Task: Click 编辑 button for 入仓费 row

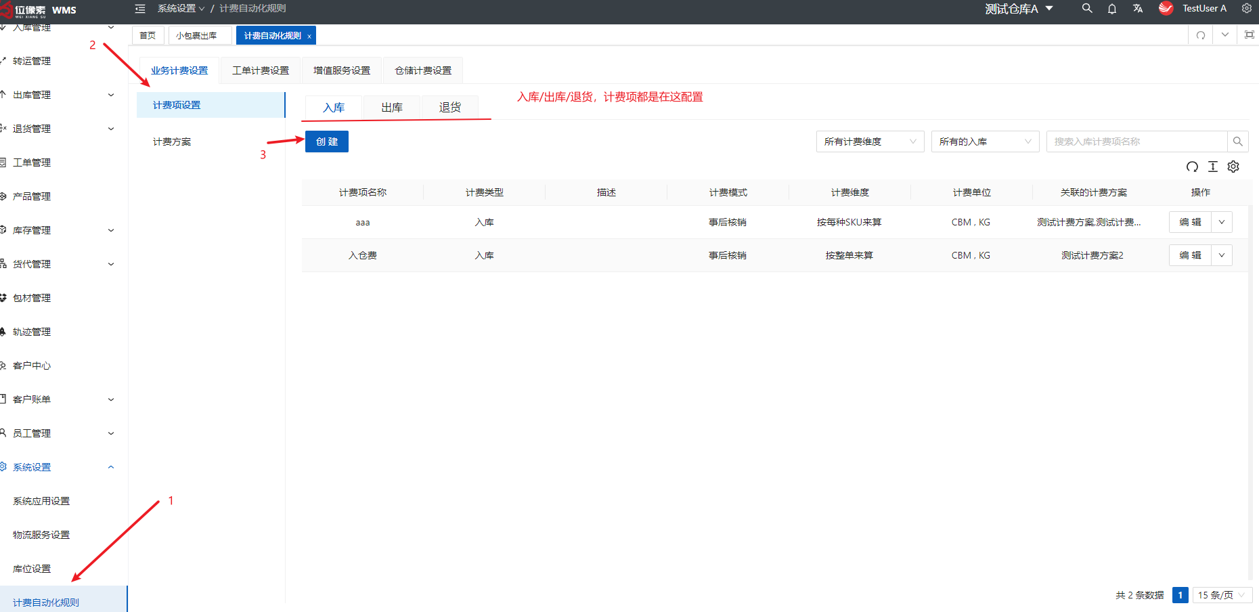Action: [x=1190, y=255]
